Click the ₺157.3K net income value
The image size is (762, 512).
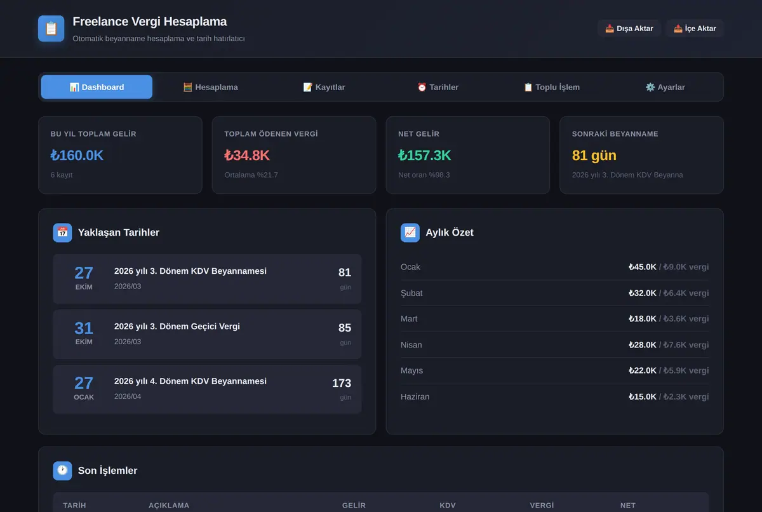tap(425, 156)
